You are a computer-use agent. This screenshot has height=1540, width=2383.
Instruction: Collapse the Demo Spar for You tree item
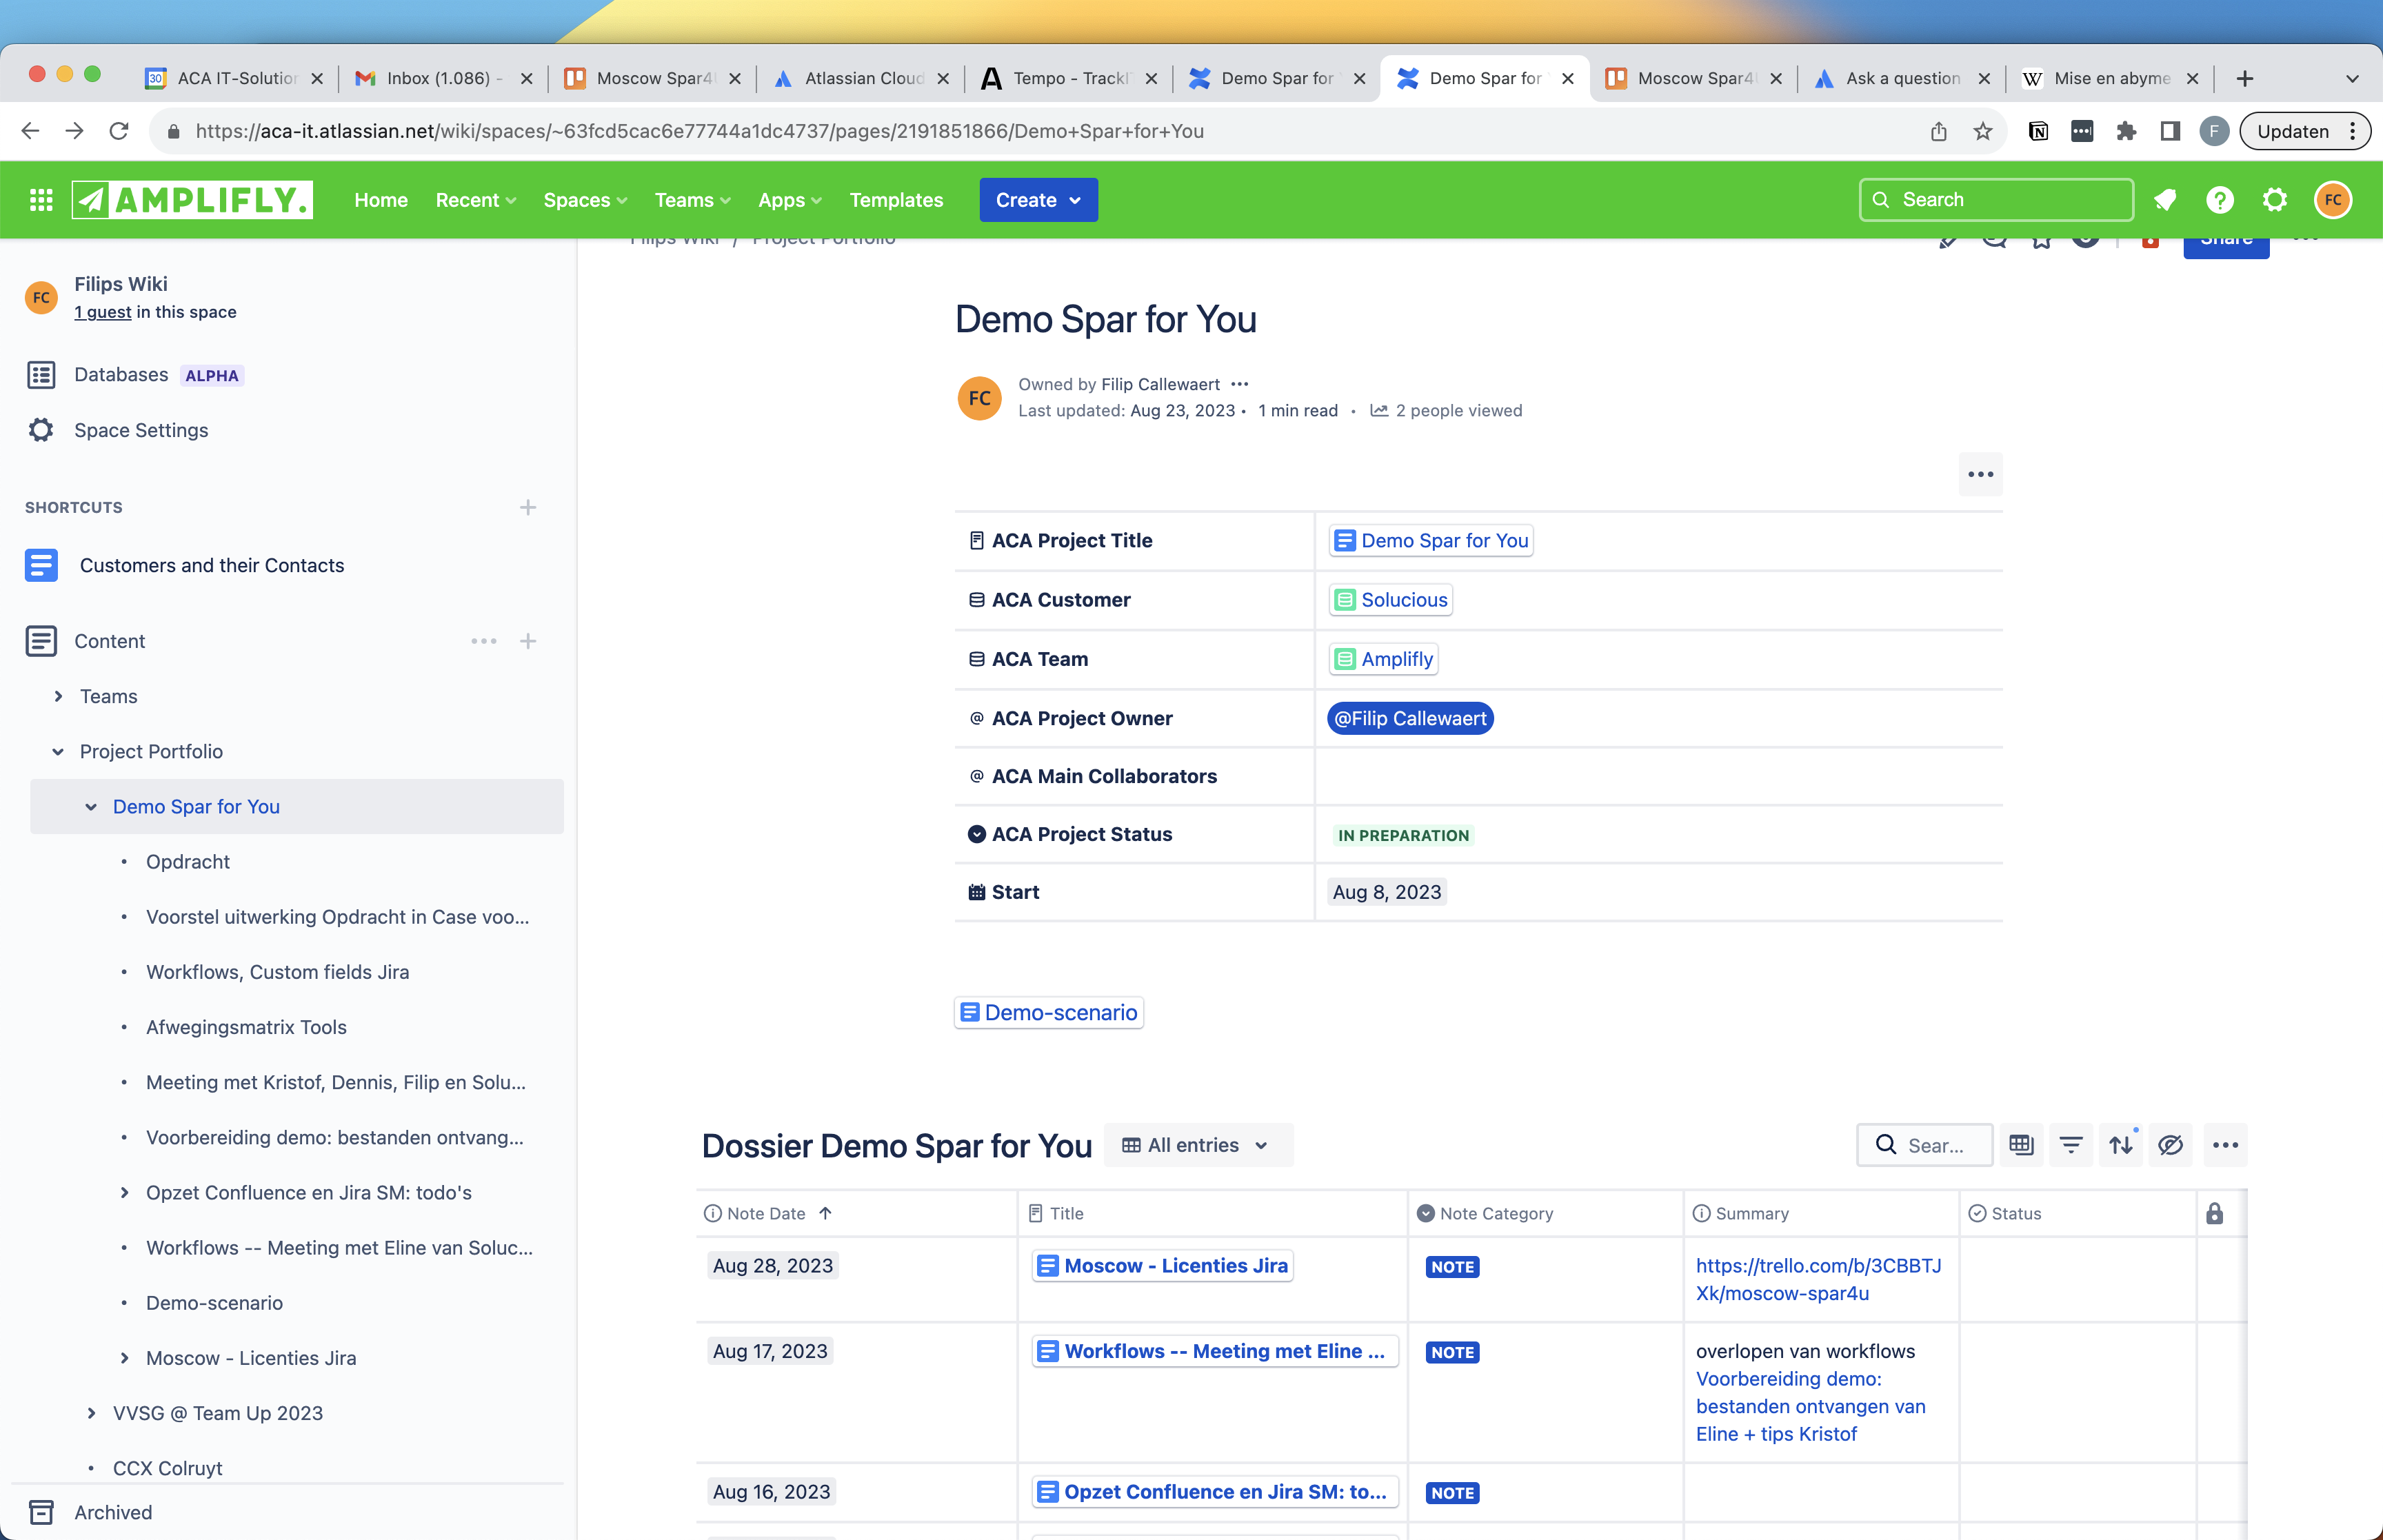(x=91, y=806)
